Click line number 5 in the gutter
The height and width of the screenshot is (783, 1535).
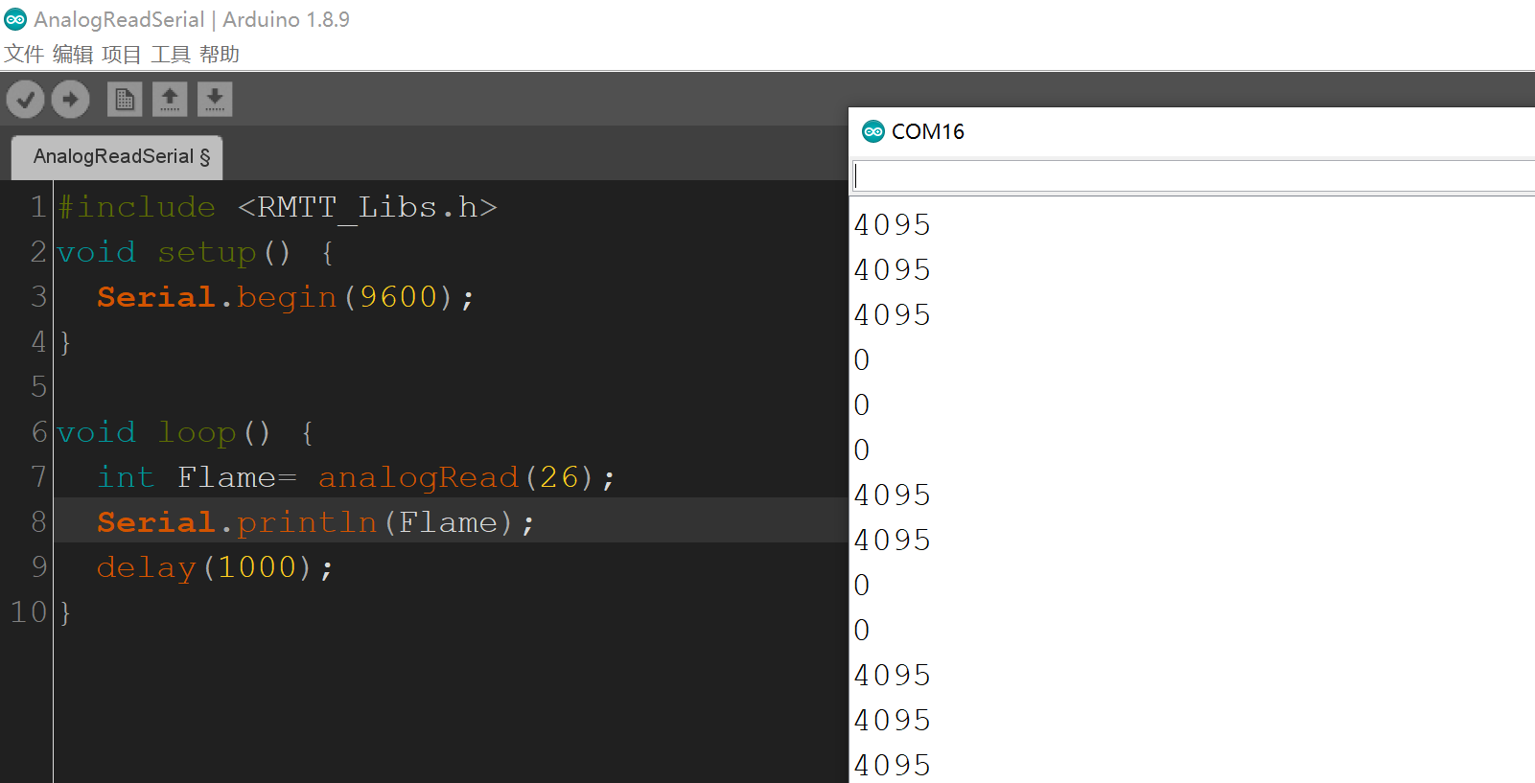click(38, 386)
